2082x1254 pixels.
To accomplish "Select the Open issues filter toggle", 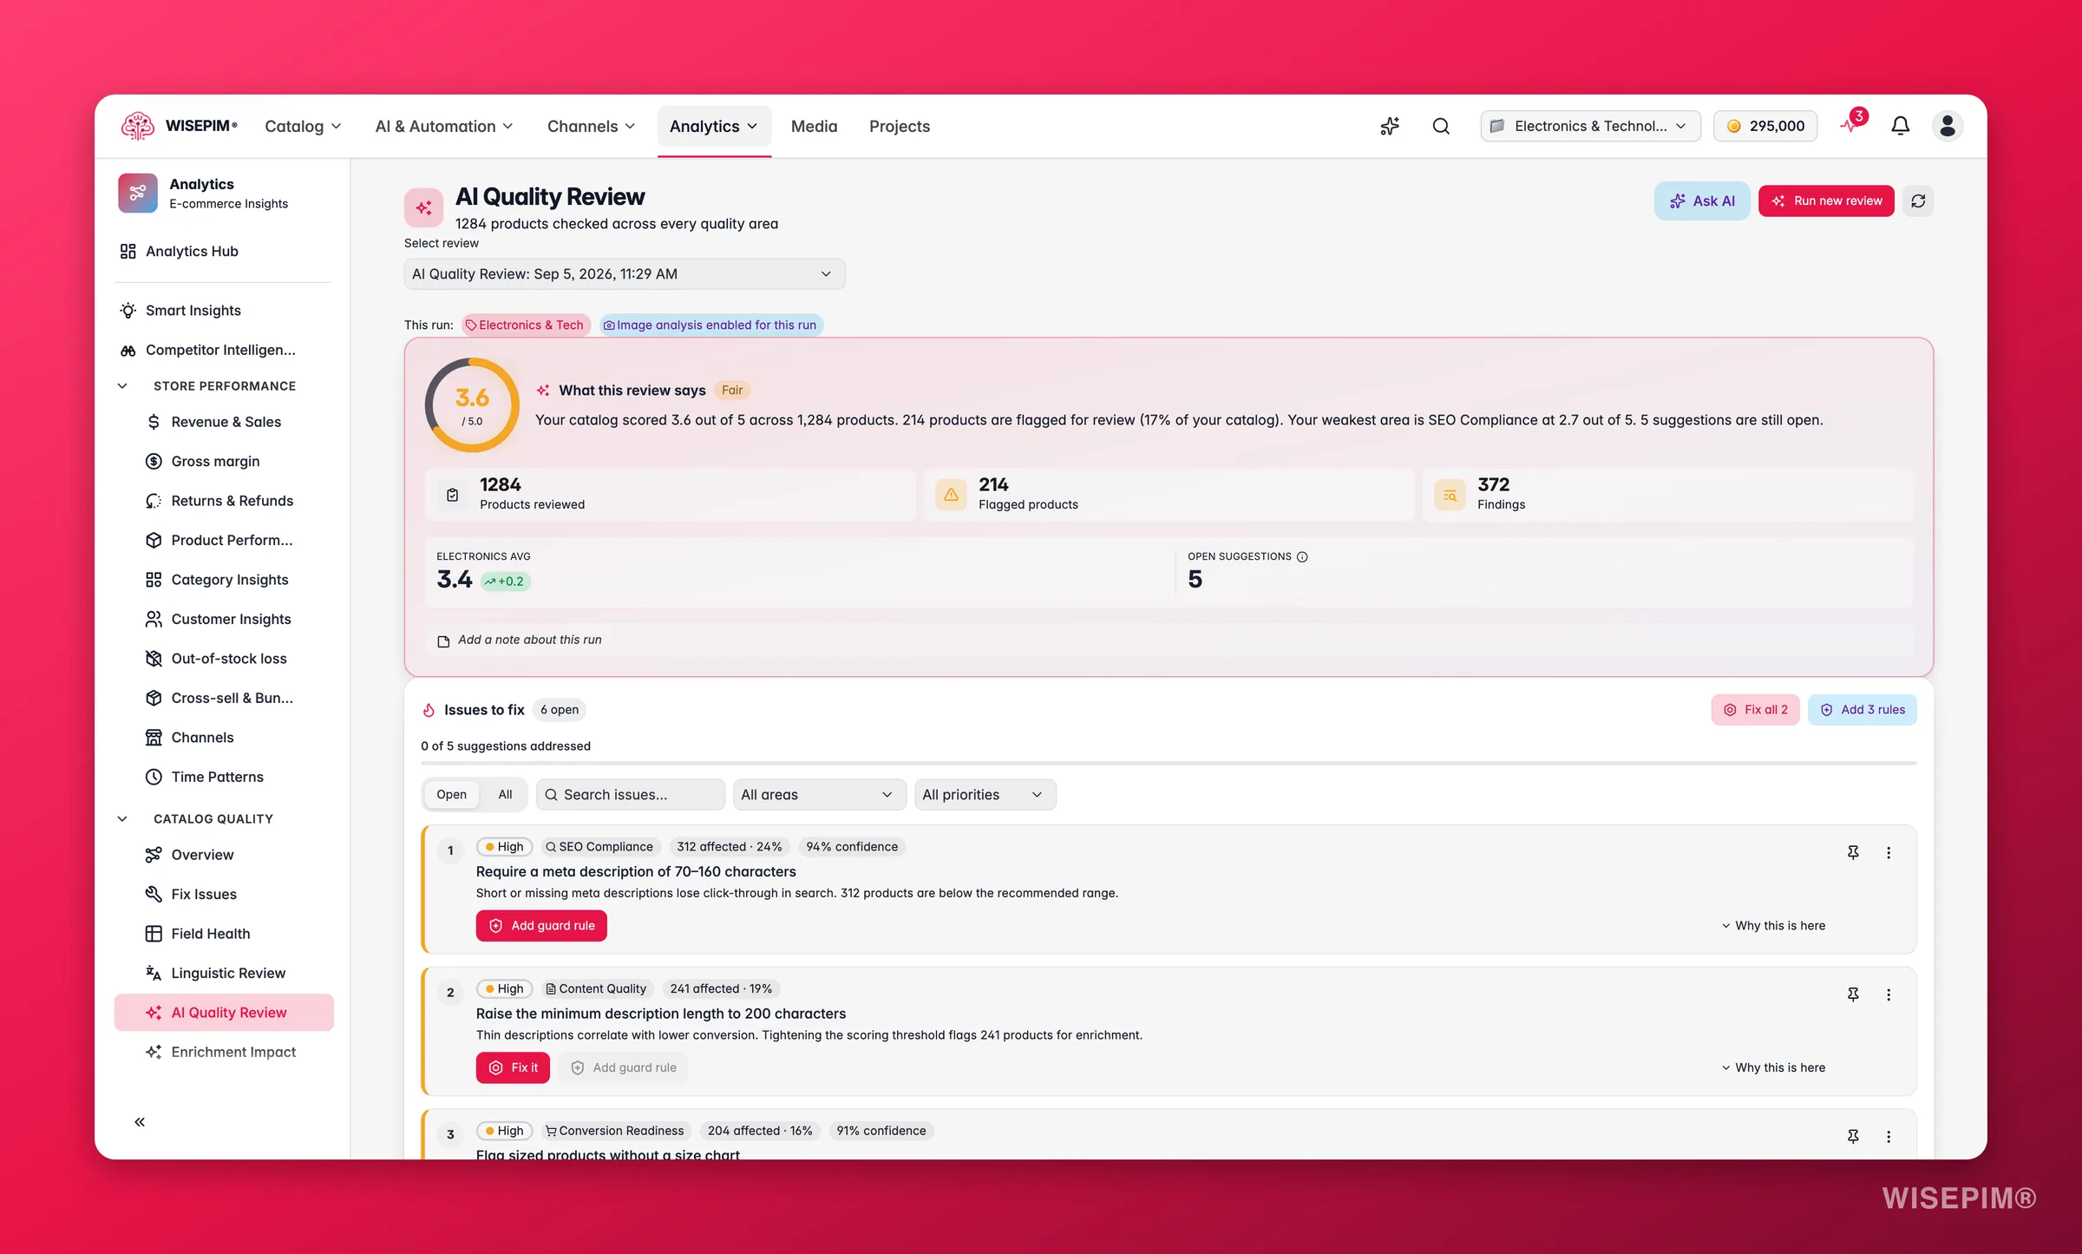I will [451, 794].
